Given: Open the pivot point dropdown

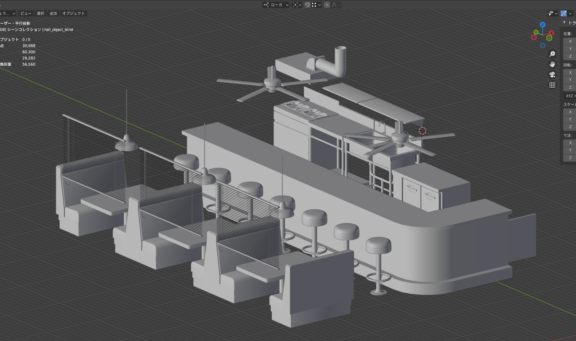Looking at the screenshot, I should point(297,5).
